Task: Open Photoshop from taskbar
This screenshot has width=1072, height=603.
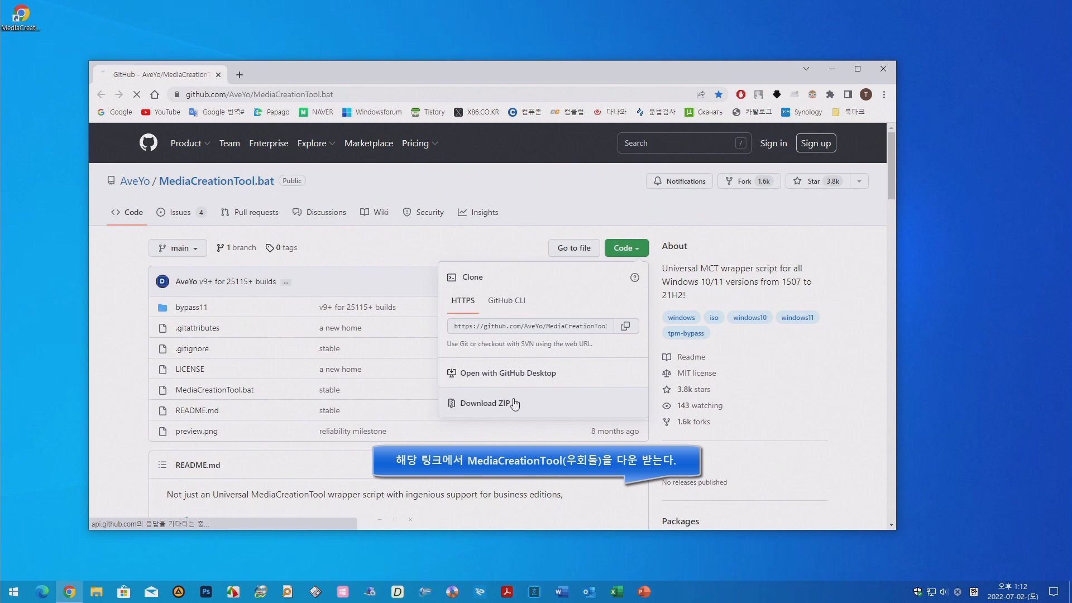Action: point(206,592)
